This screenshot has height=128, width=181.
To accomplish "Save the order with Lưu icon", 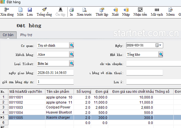I will click(x=30, y=10).
